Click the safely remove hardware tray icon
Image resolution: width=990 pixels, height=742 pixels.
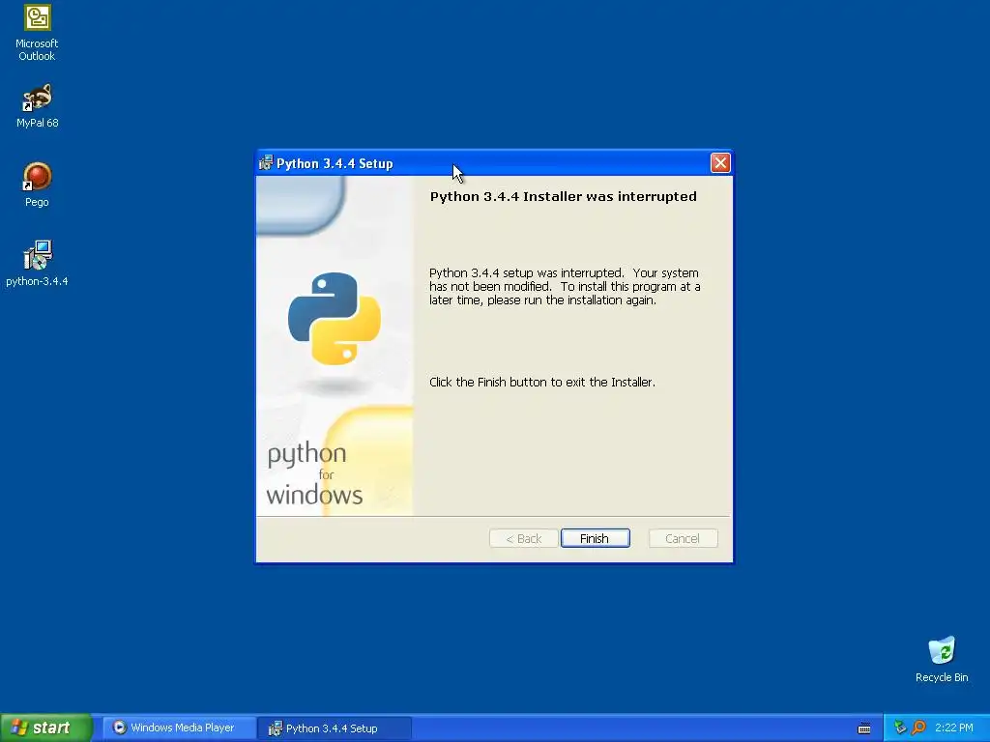coord(900,728)
